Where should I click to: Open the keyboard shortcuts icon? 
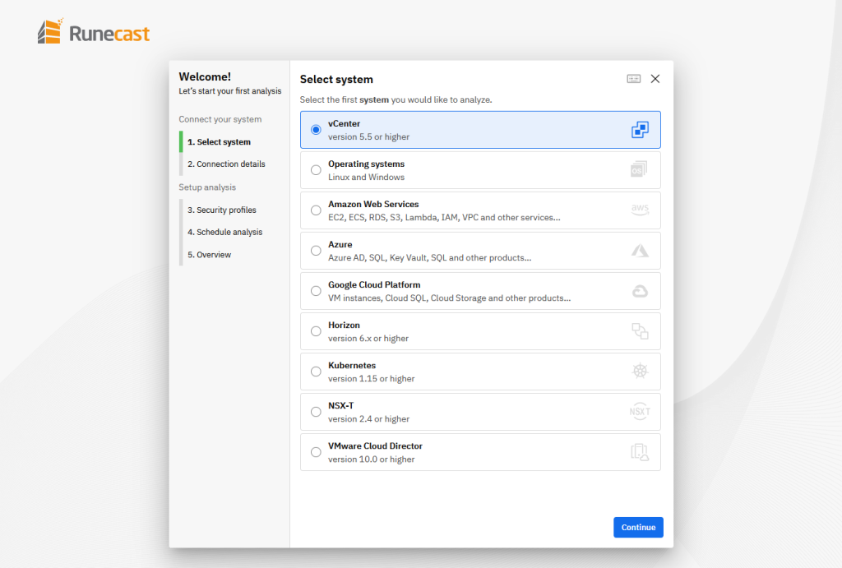(634, 79)
